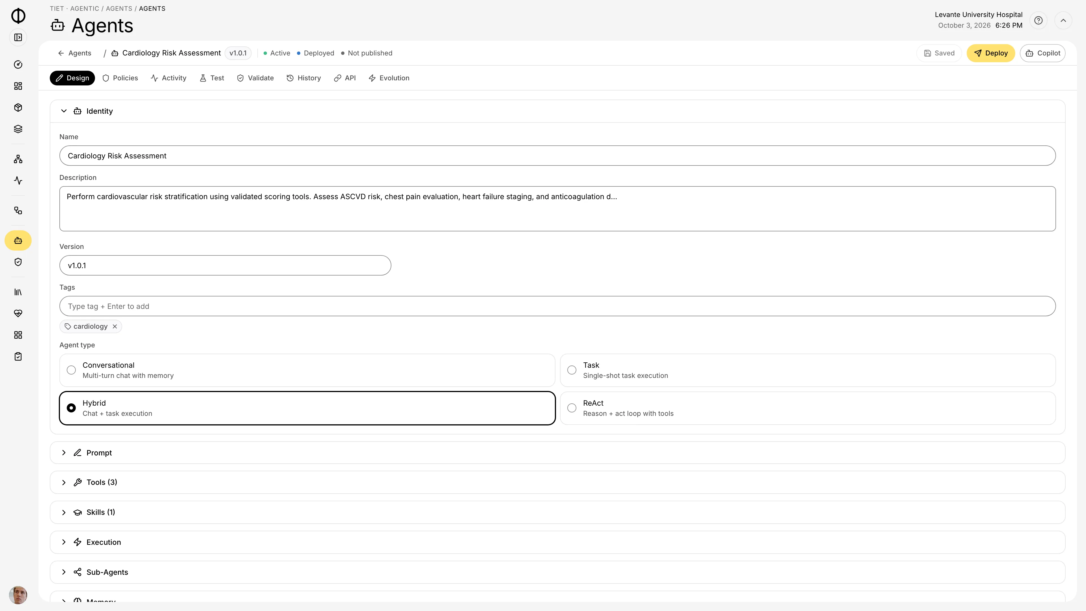Expand the Execution section
Viewport: 1086px width, 611px height.
pos(557,542)
